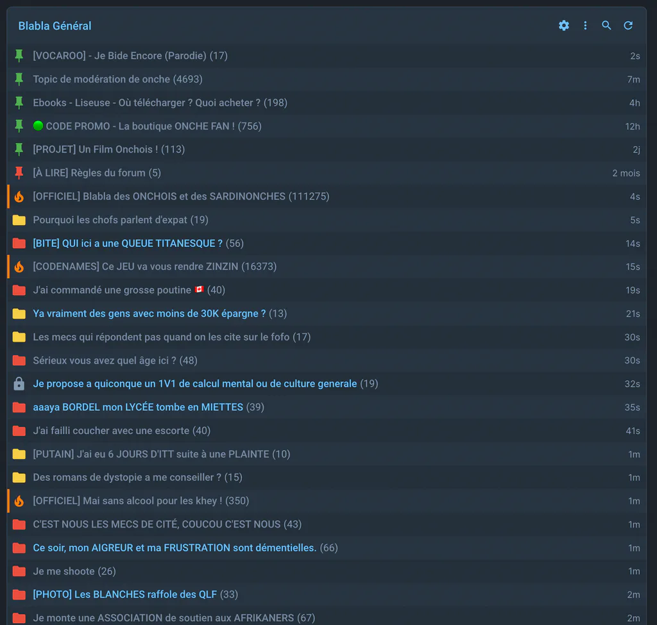Open the three-dot more options menu
This screenshot has width=657, height=625.
coord(585,26)
